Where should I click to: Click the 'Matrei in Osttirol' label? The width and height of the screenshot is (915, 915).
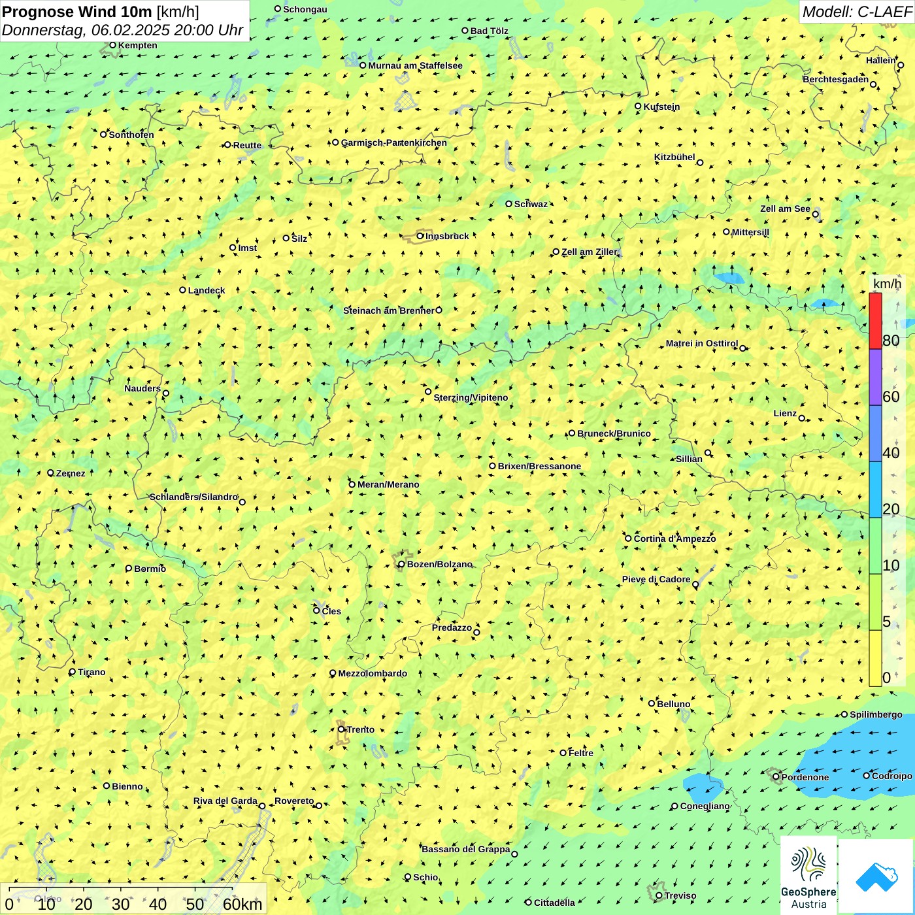click(x=702, y=343)
